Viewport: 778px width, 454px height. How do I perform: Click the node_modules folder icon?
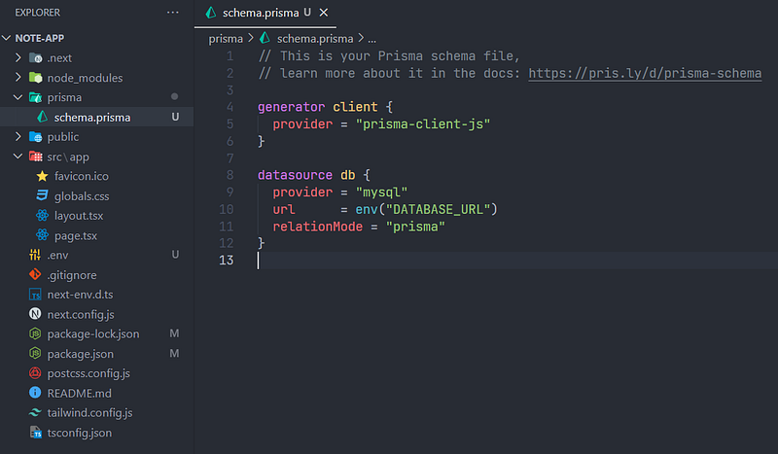pos(35,78)
